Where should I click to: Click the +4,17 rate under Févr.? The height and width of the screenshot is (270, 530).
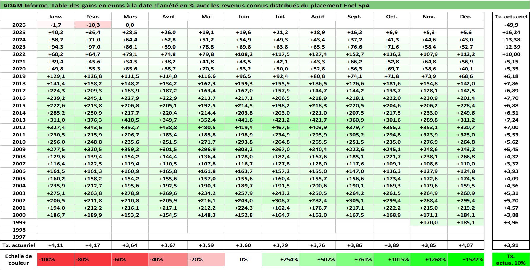(x=93, y=245)
